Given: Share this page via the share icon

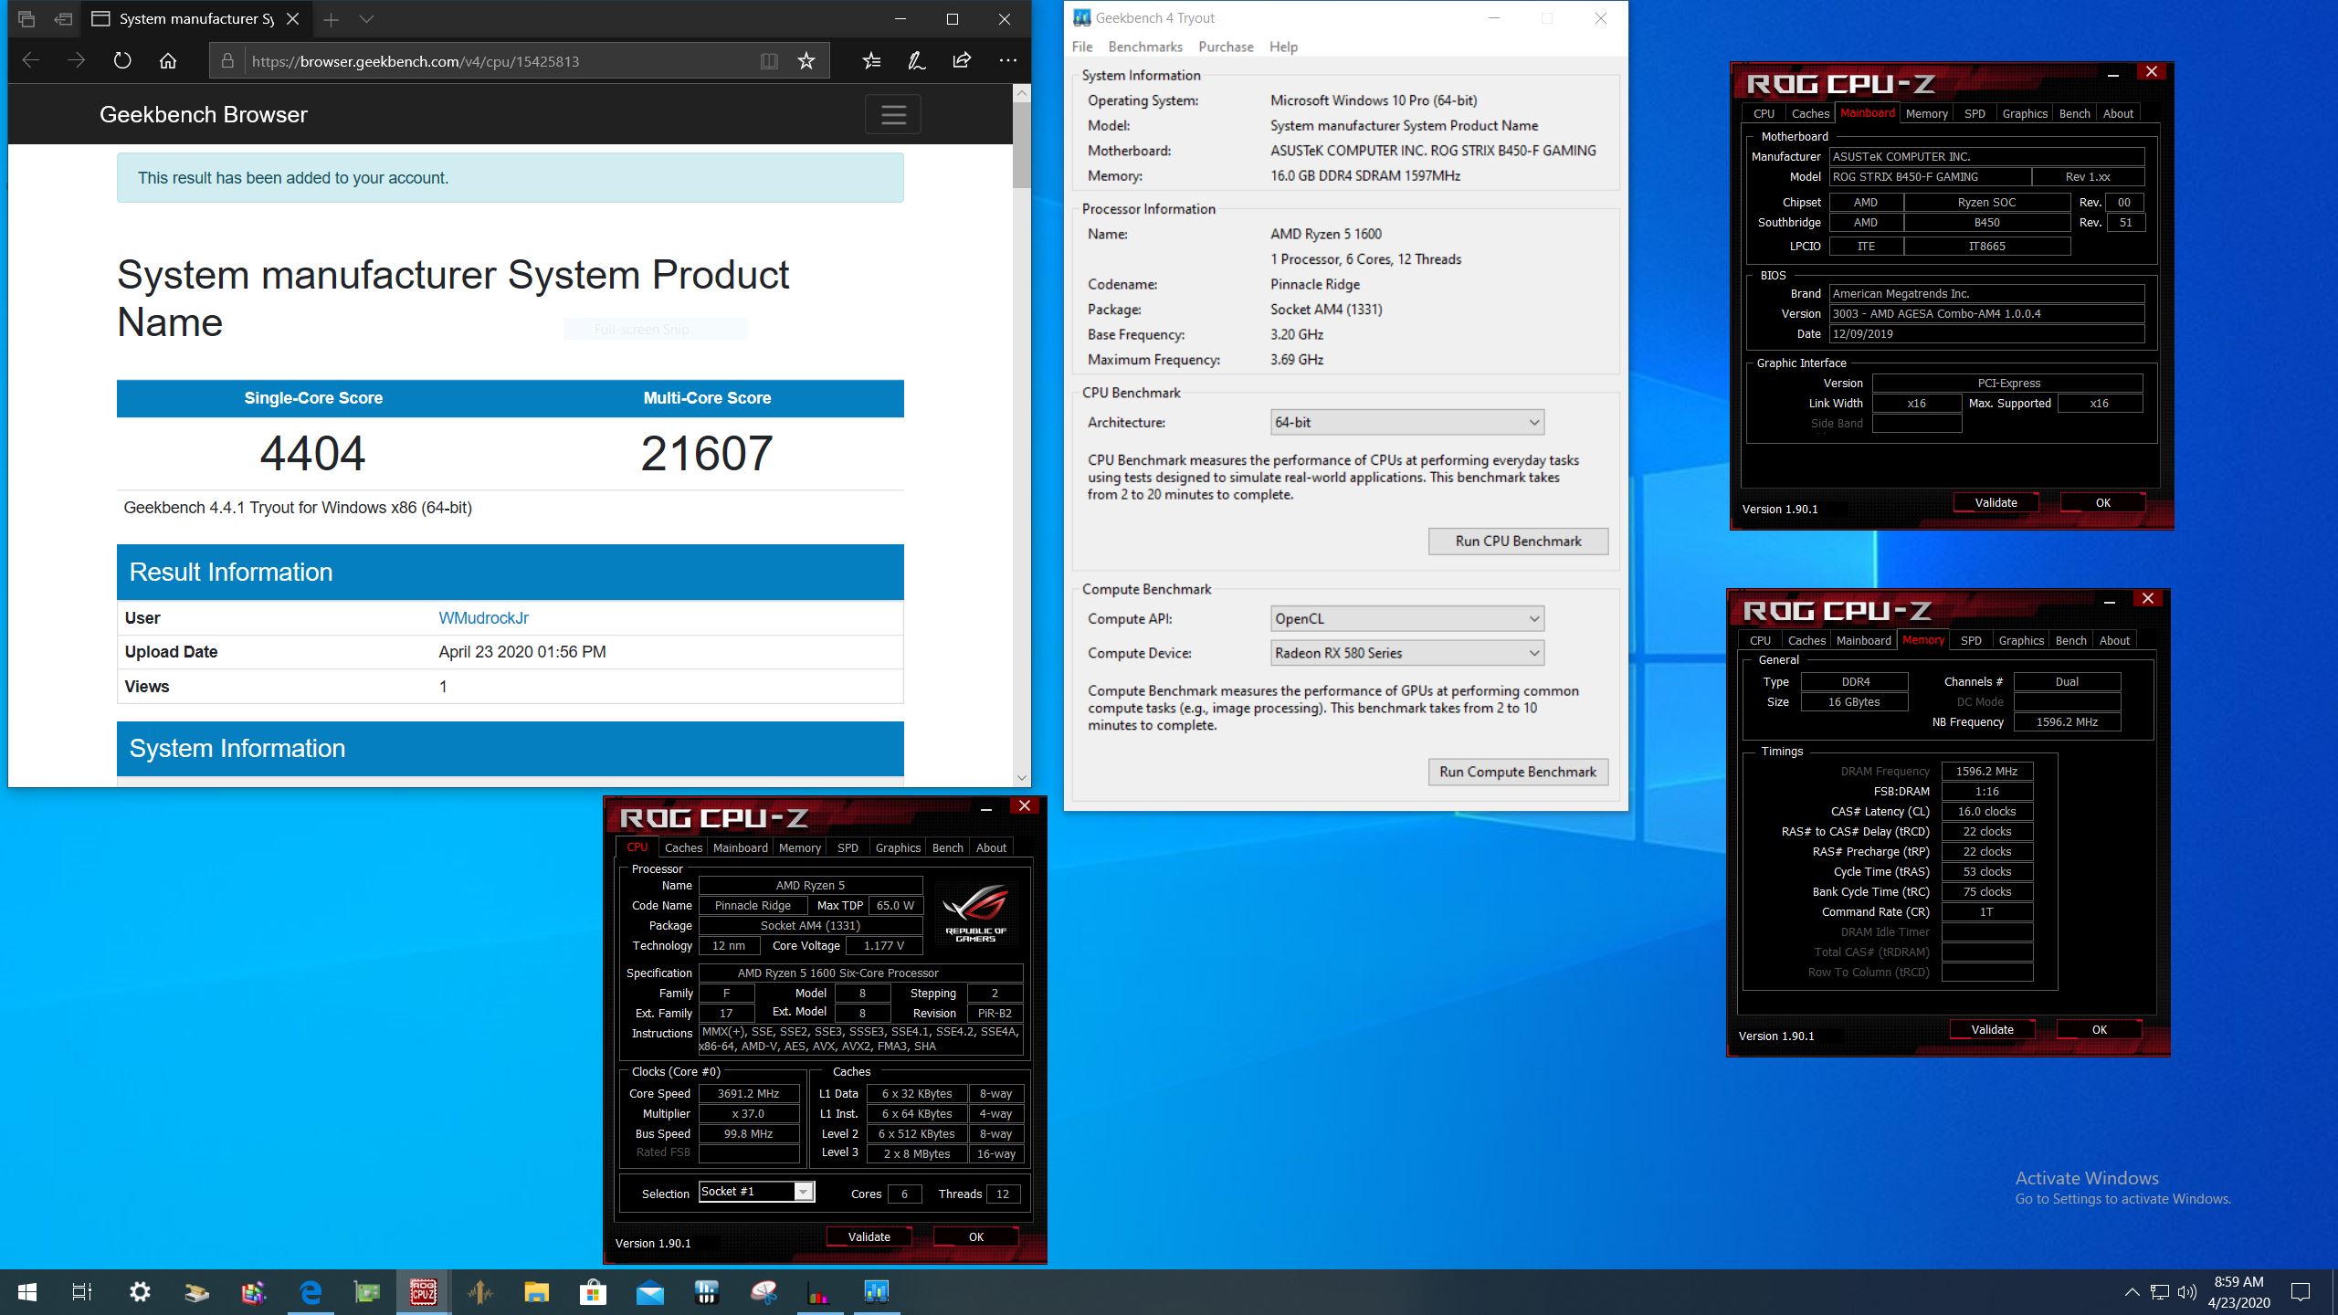Looking at the screenshot, I should point(962,61).
